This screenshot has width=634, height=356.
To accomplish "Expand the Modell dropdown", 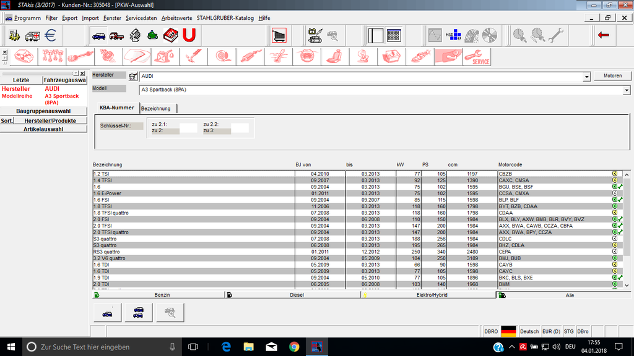I will [627, 90].
